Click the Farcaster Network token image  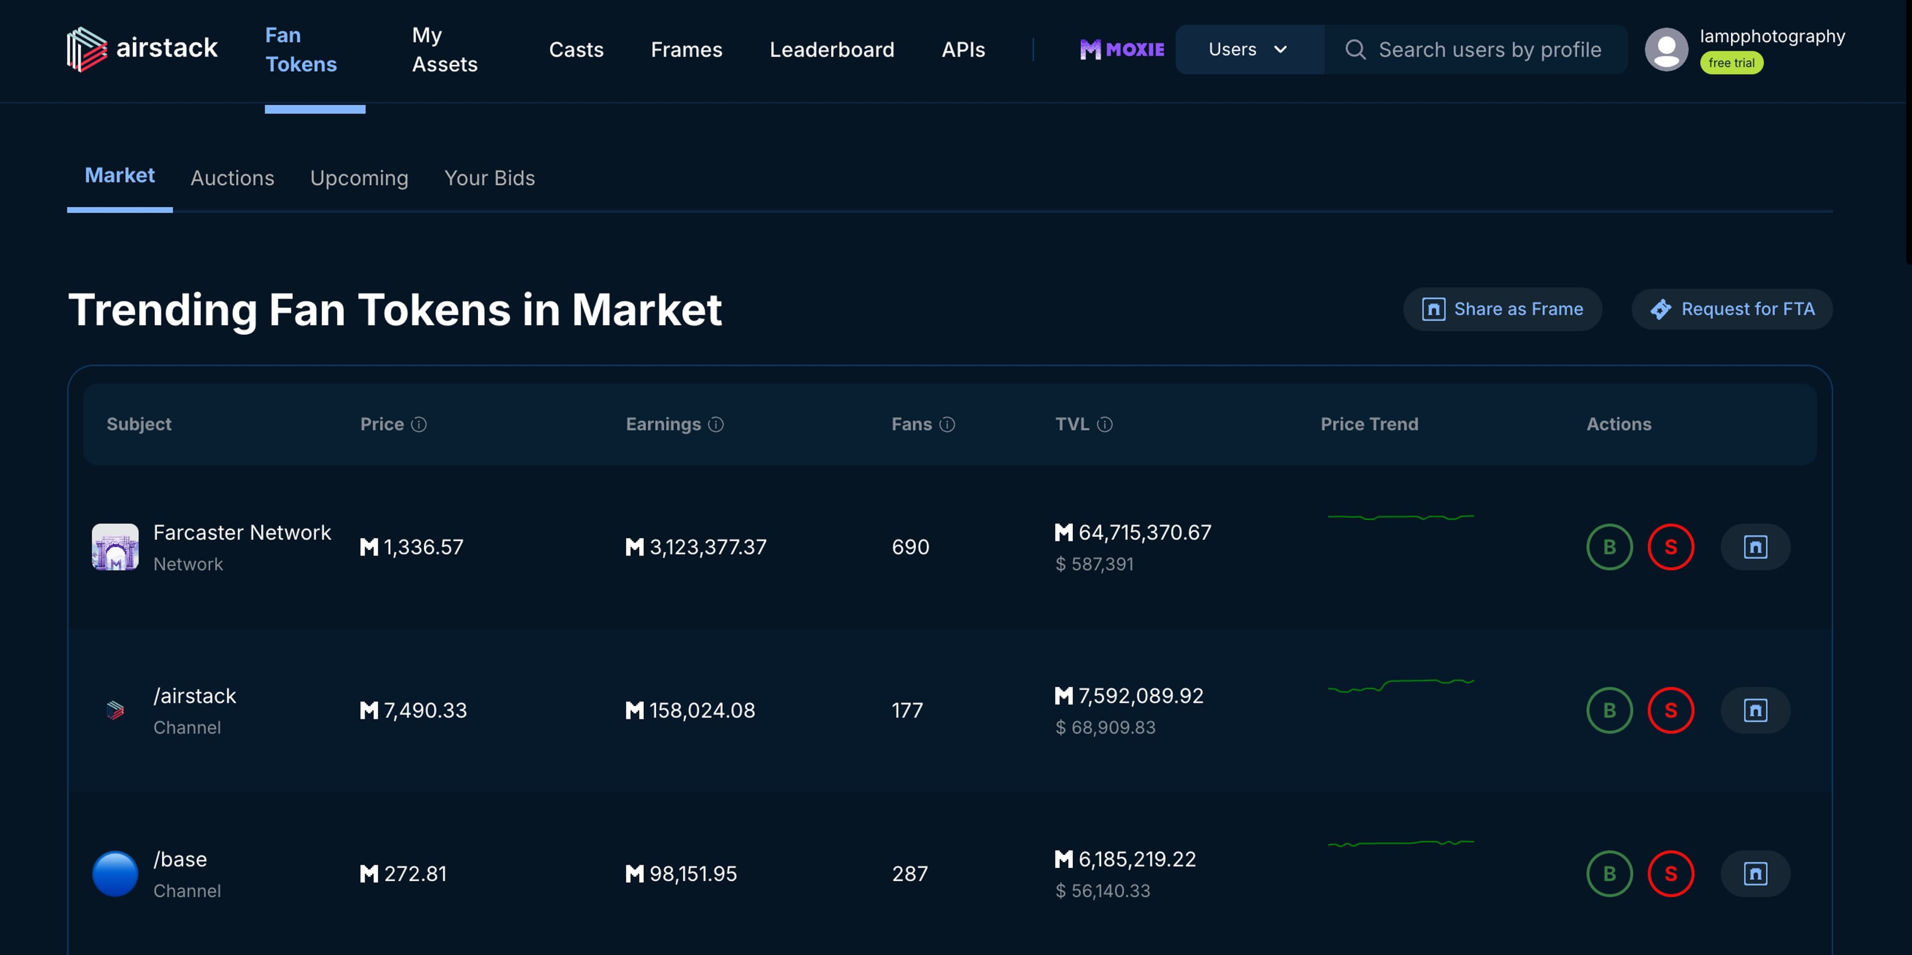point(115,547)
